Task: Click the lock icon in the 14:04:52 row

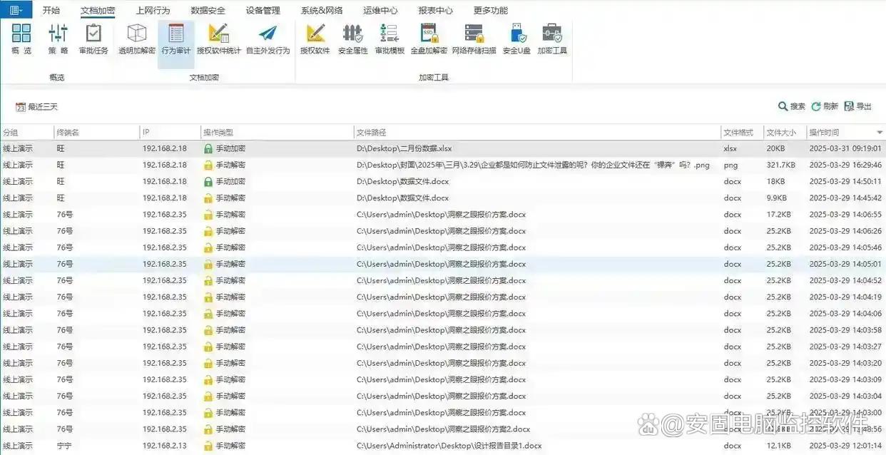Action: 208,280
